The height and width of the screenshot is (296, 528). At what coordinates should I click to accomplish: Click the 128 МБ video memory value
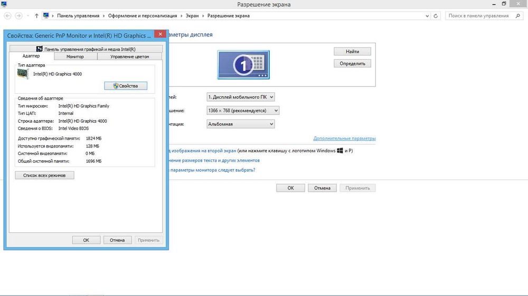point(92,146)
